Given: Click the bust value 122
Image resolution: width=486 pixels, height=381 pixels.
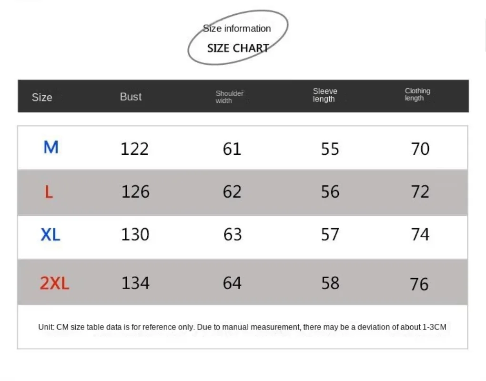Looking at the screenshot, I should click(134, 149).
